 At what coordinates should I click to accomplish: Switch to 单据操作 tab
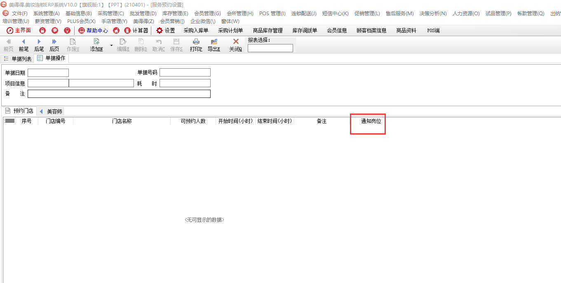point(51,58)
